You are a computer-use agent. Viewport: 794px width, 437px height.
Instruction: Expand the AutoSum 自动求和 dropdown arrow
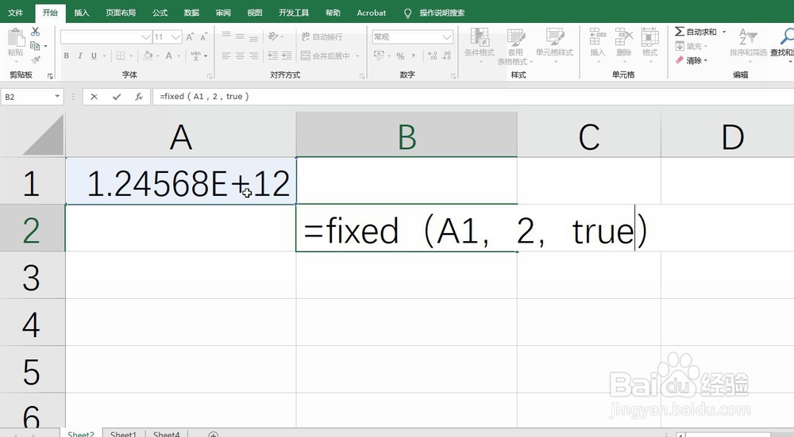(x=724, y=32)
